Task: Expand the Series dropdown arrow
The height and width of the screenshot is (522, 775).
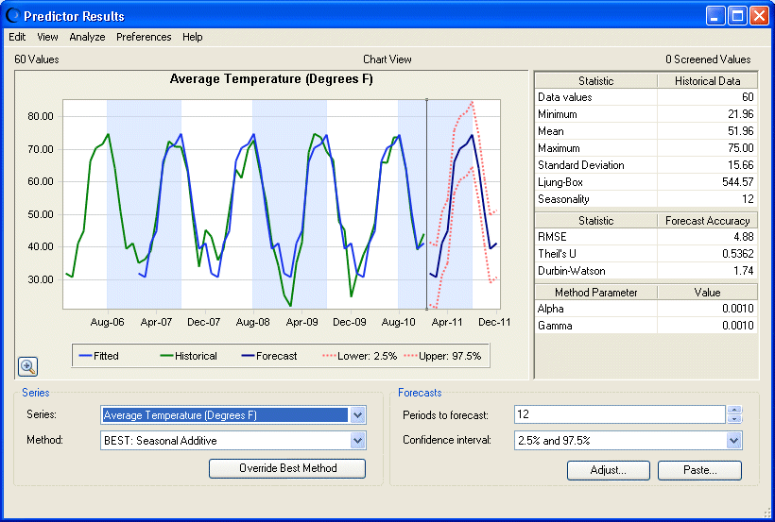Action: tap(358, 415)
